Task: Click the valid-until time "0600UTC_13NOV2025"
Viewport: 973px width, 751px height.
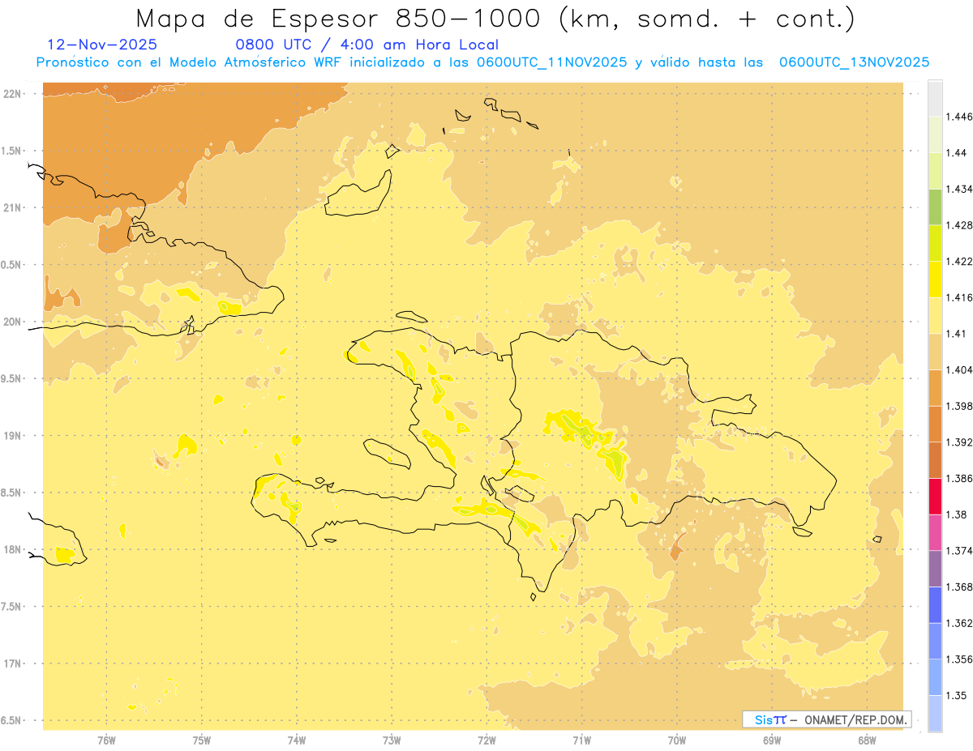Action: point(854,62)
